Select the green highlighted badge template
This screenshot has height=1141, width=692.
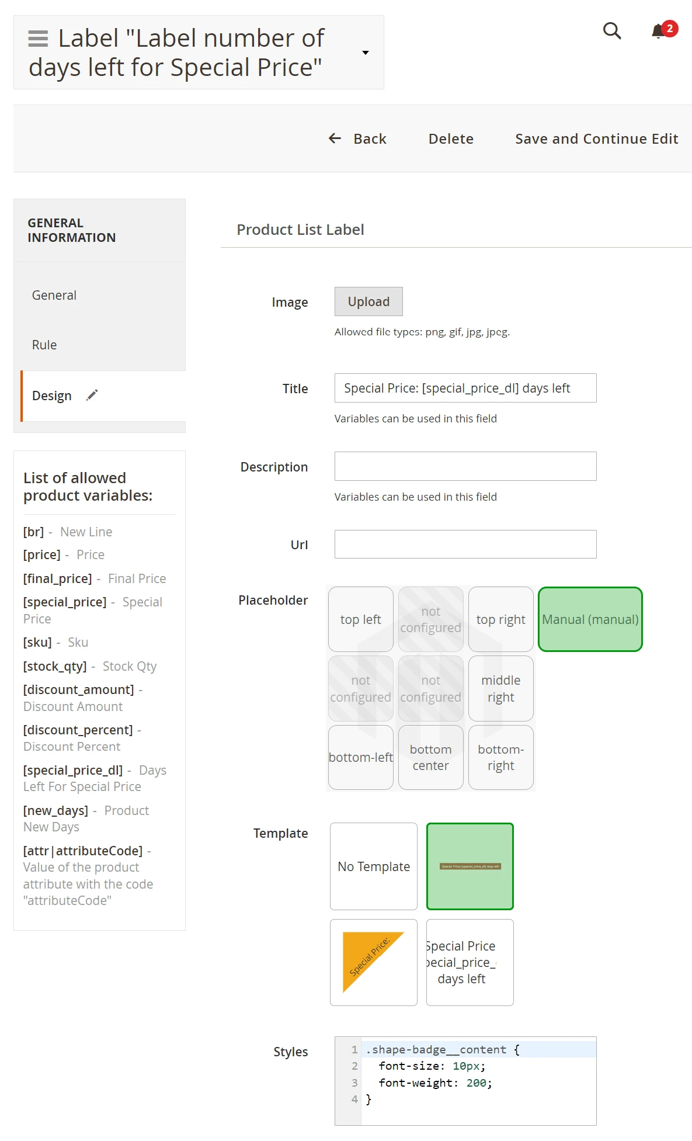pos(470,866)
